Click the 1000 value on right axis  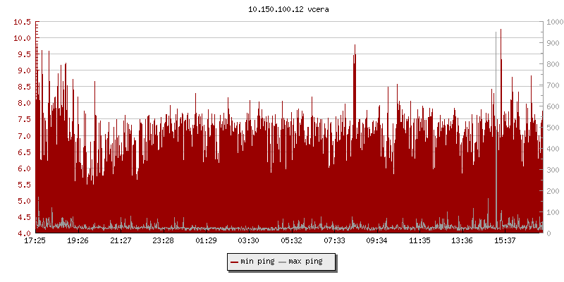[554, 22]
